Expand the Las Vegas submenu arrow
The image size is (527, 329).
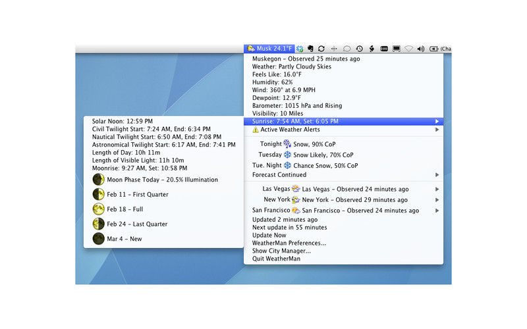click(x=437, y=189)
